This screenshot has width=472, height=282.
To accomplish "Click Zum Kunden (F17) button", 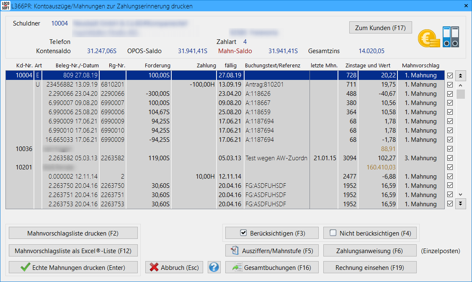I will point(380,28).
